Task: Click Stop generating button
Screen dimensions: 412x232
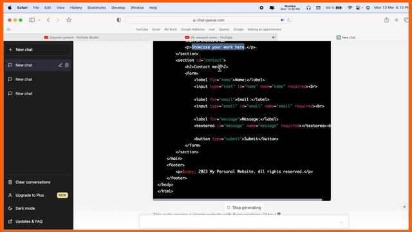Action: pos(244,208)
